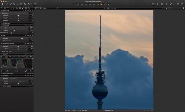
Task: Pick shadow point with left levels eyedropper
Action: [x=7, y=71]
